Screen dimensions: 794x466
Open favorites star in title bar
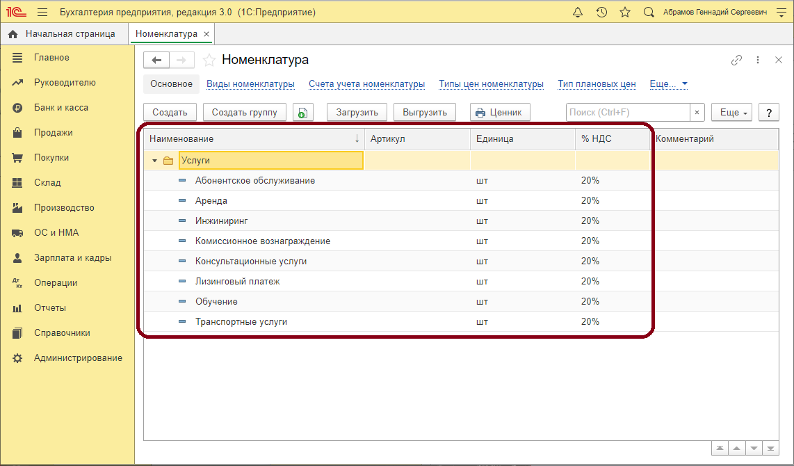[625, 13]
